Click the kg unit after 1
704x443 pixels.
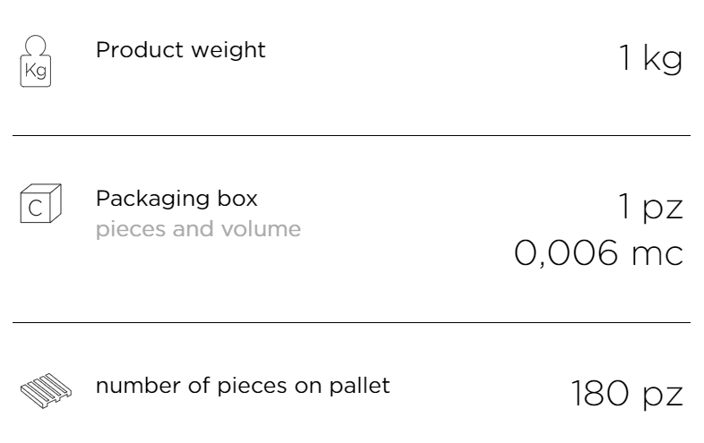pos(663,60)
